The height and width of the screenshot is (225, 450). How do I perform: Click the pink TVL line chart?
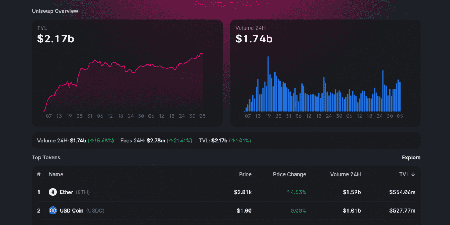(123, 83)
